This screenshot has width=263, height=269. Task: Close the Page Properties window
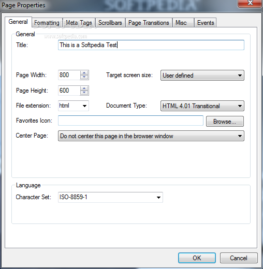(x=250, y=3)
